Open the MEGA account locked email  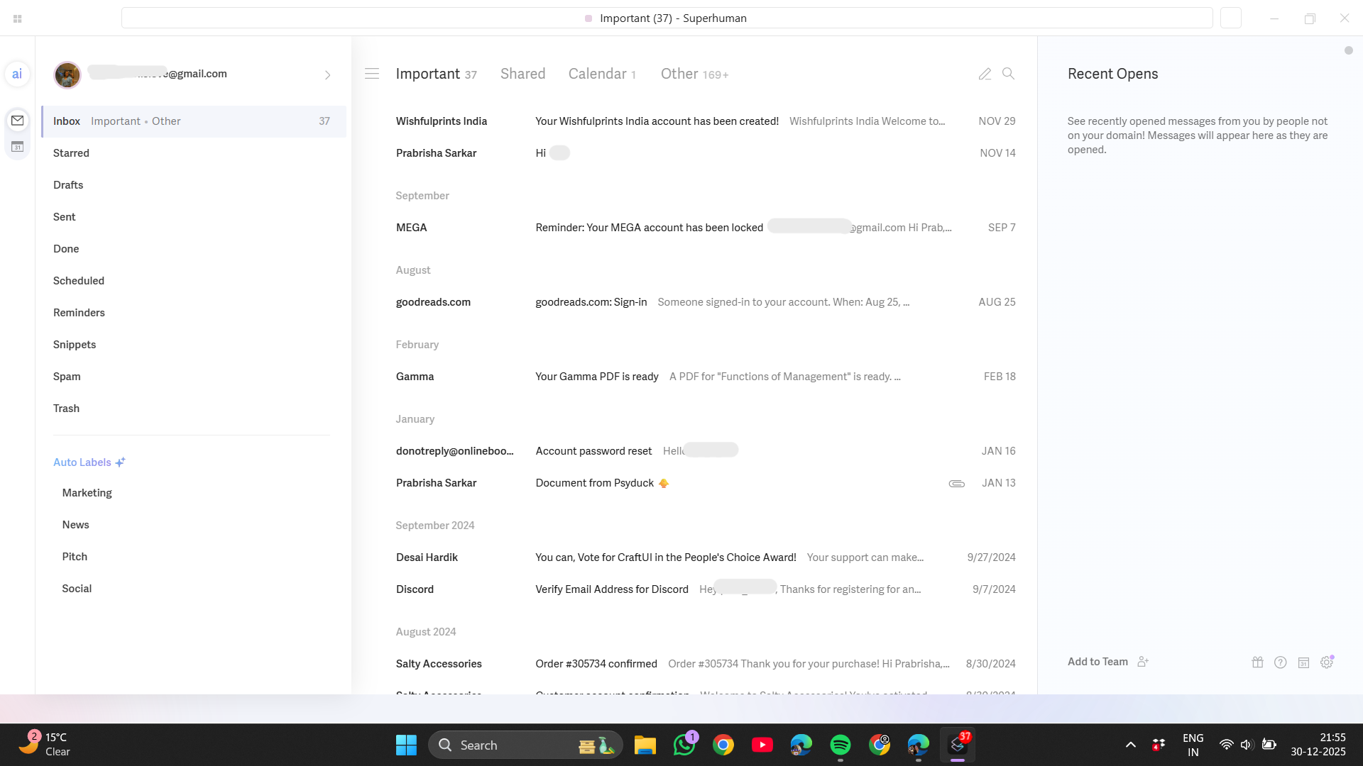tap(649, 228)
